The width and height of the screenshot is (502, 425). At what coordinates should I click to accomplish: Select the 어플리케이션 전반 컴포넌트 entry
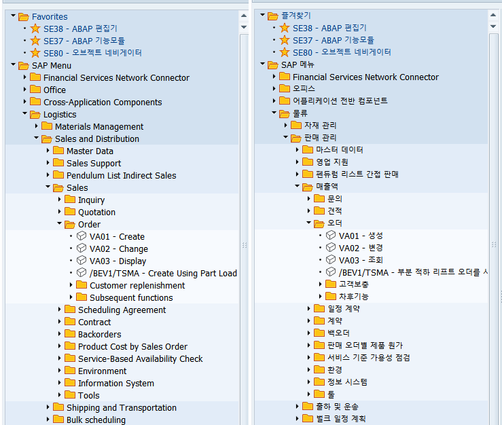click(340, 100)
